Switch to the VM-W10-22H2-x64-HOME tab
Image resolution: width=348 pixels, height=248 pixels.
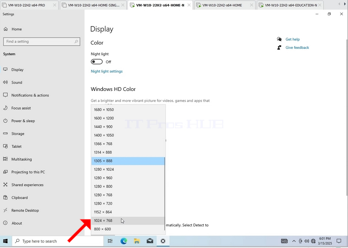[225, 5]
